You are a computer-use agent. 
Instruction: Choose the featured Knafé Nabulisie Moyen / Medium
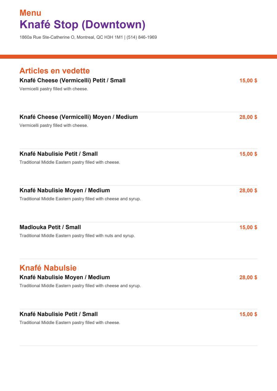(65, 190)
